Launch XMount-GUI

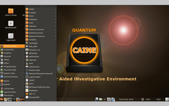[35, 67]
